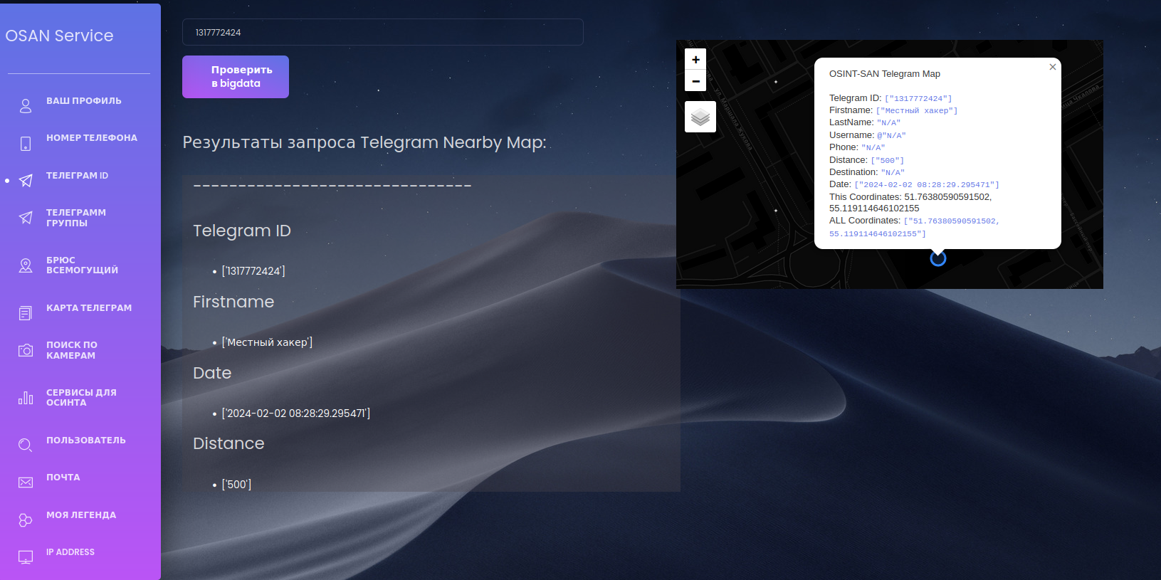The height and width of the screenshot is (580, 1161).
Task: Click the camera search icon
Action: (x=26, y=350)
